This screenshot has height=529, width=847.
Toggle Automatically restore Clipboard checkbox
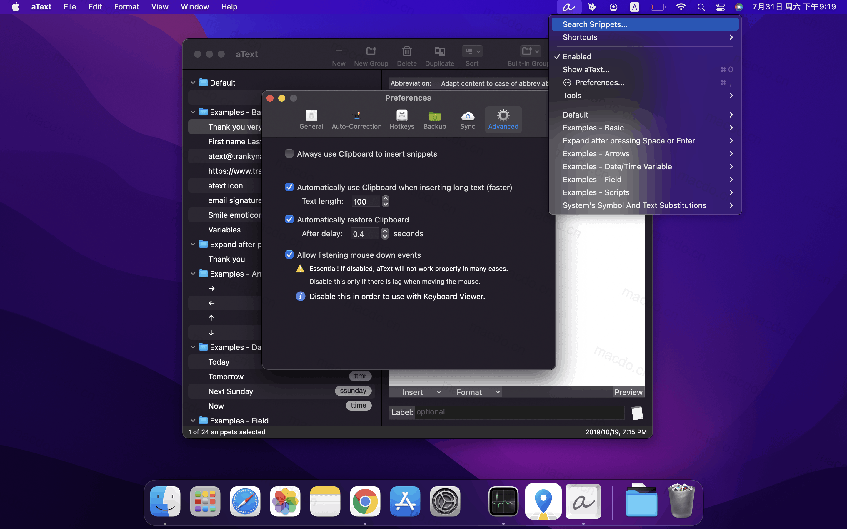pos(289,219)
